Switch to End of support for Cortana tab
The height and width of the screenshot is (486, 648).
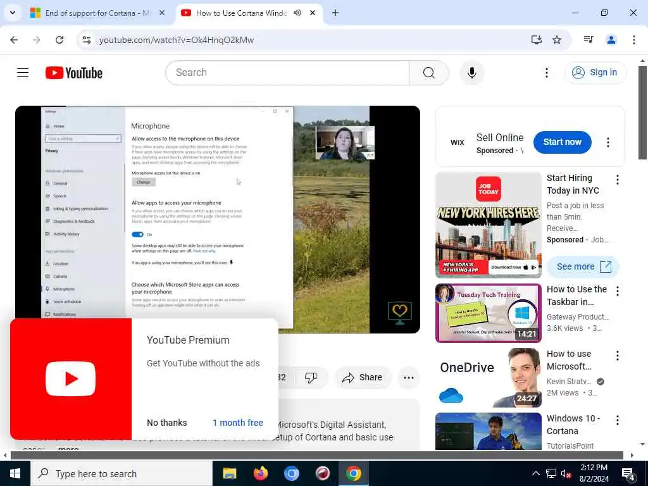coord(97,13)
